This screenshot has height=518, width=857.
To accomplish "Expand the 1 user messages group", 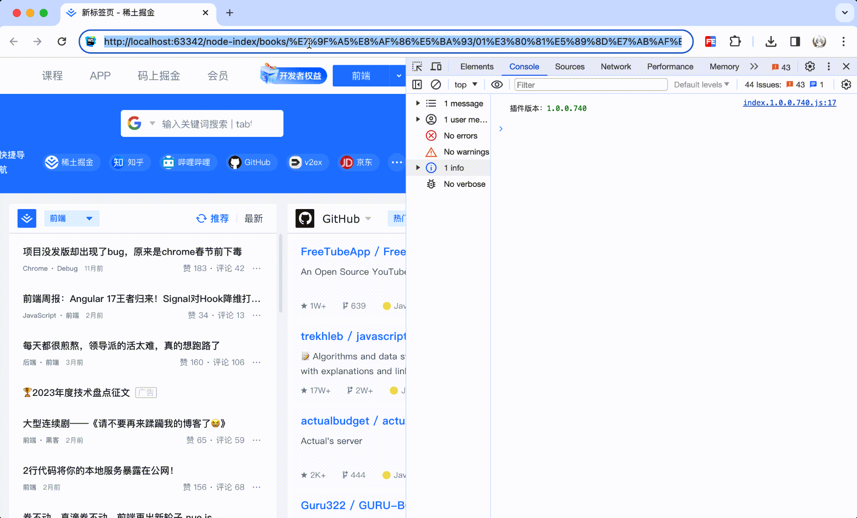I will (x=418, y=119).
